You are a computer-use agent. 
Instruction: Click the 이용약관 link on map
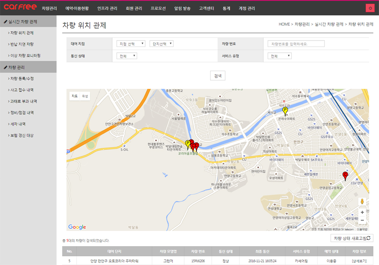362,229
